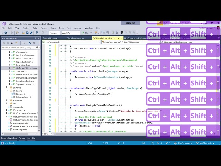Screen dimensions: 221x166
Task: Click the Search Solution Explorer field
Action: (21, 48)
